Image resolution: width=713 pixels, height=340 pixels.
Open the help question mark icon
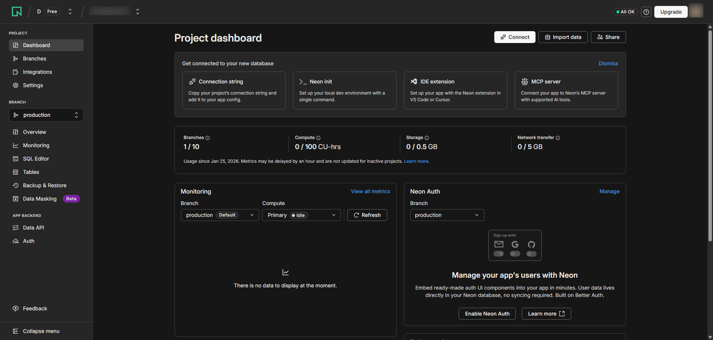646,12
